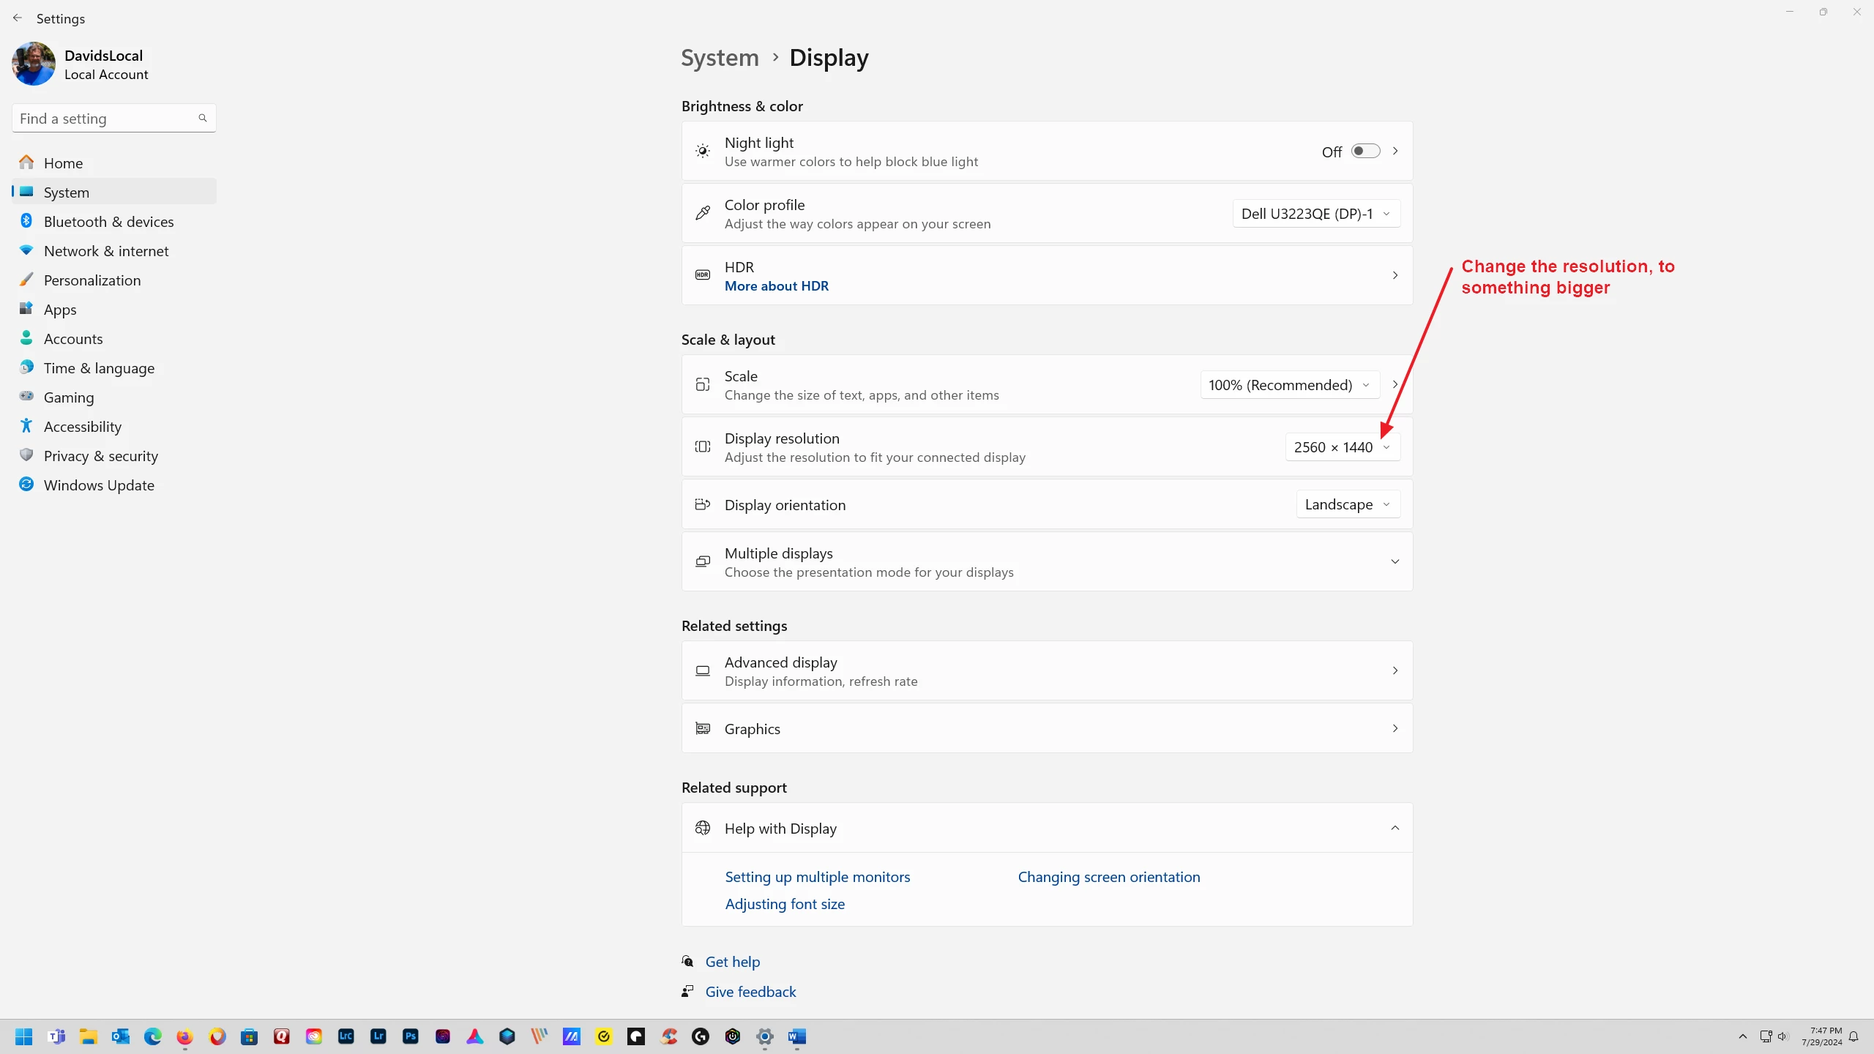Open the Display resolution dropdown
1874x1054 pixels.
pos(1342,447)
